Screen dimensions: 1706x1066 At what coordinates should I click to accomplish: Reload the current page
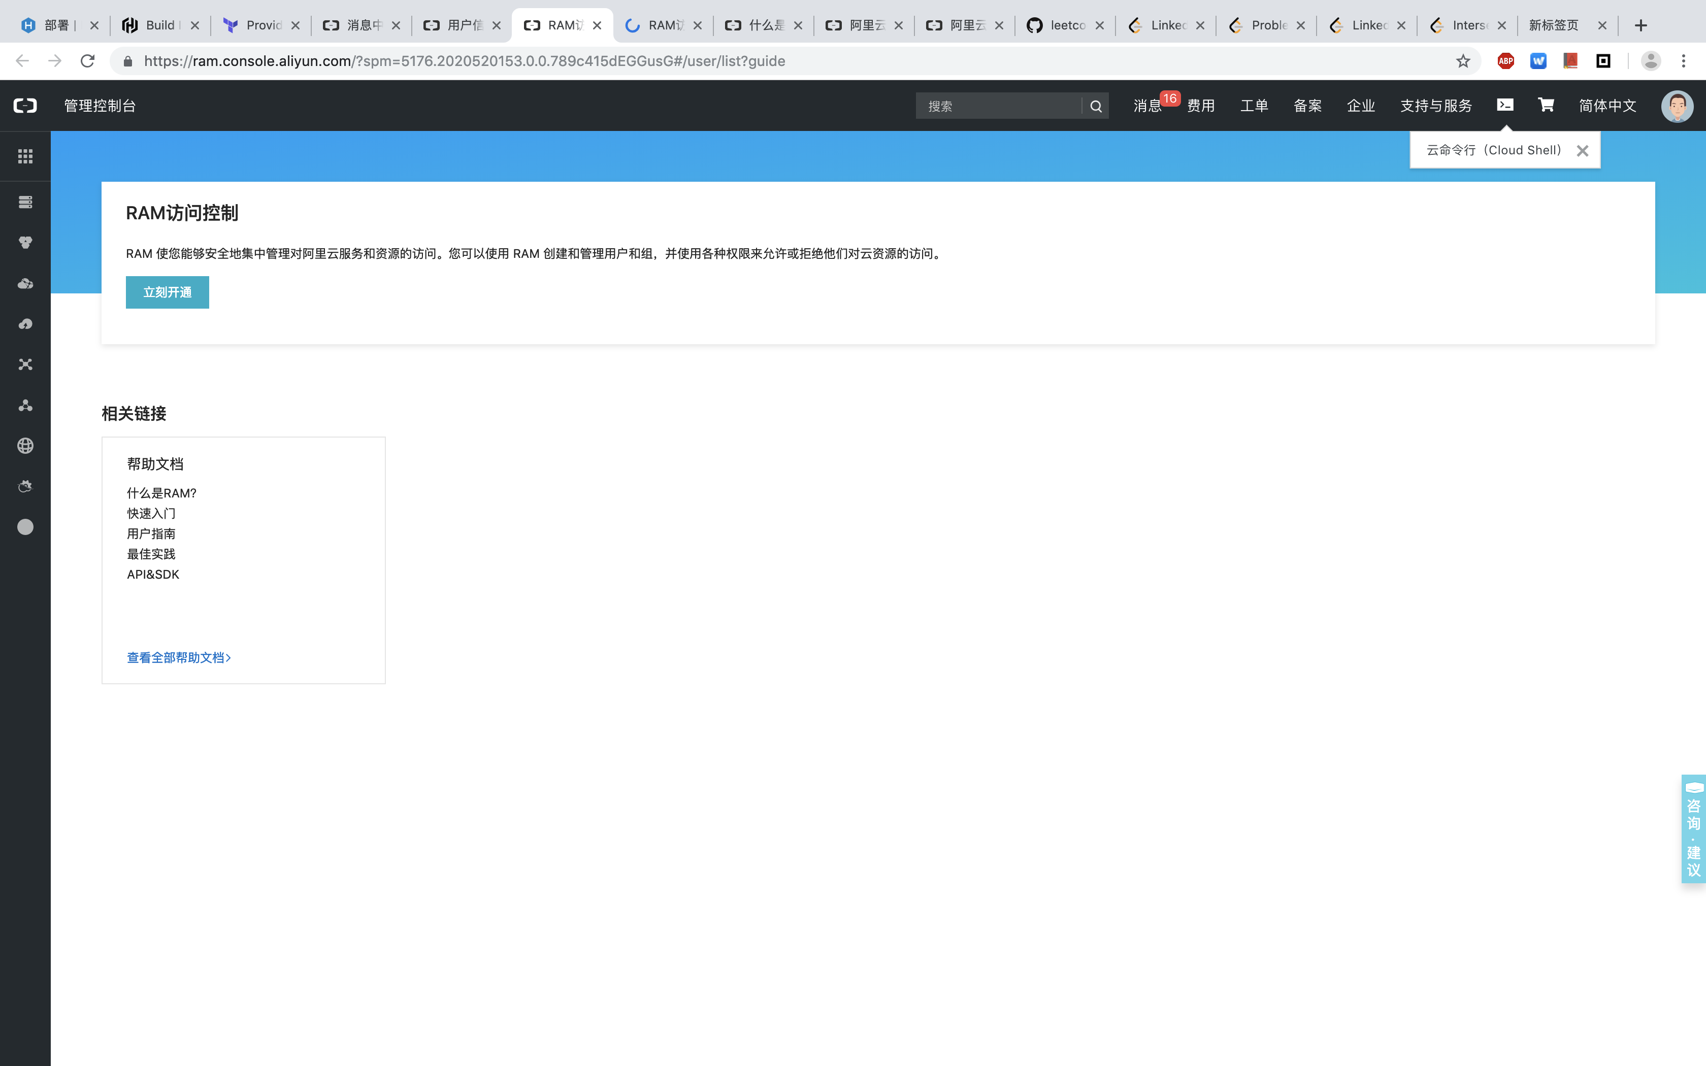[87, 60]
